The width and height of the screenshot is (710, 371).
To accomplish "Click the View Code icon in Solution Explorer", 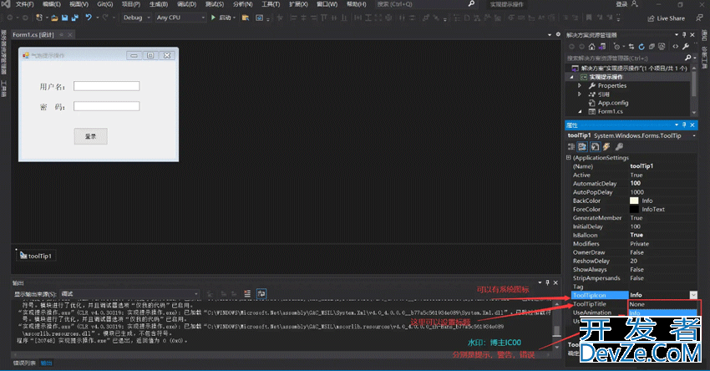I will point(676,46).
